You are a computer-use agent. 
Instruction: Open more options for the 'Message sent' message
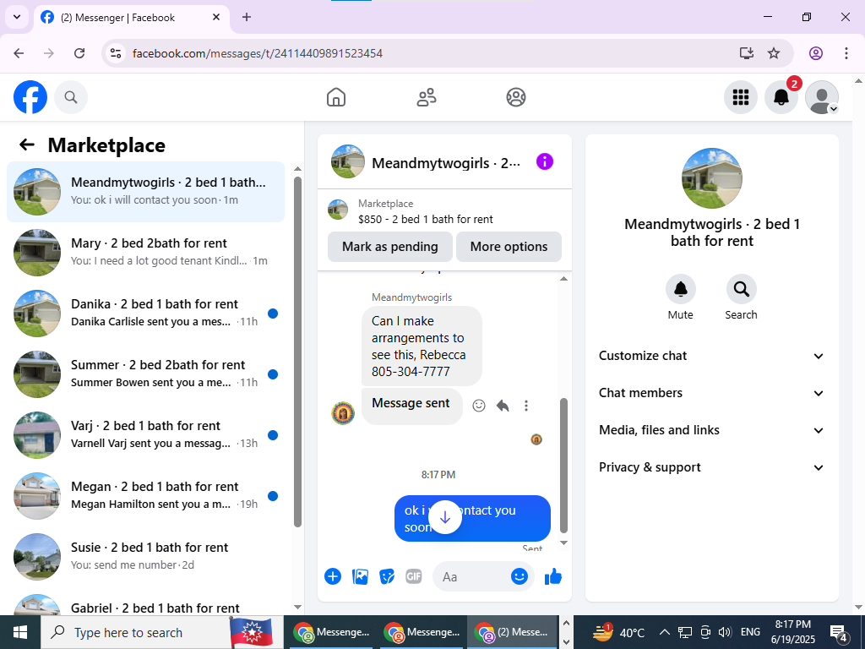click(526, 406)
